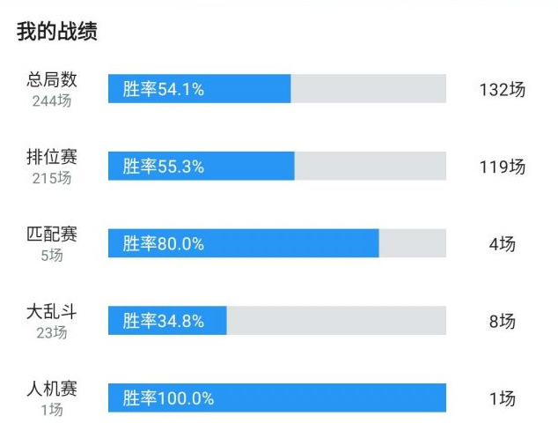
Task: Click the 244场 total games count
Action: pos(52,100)
